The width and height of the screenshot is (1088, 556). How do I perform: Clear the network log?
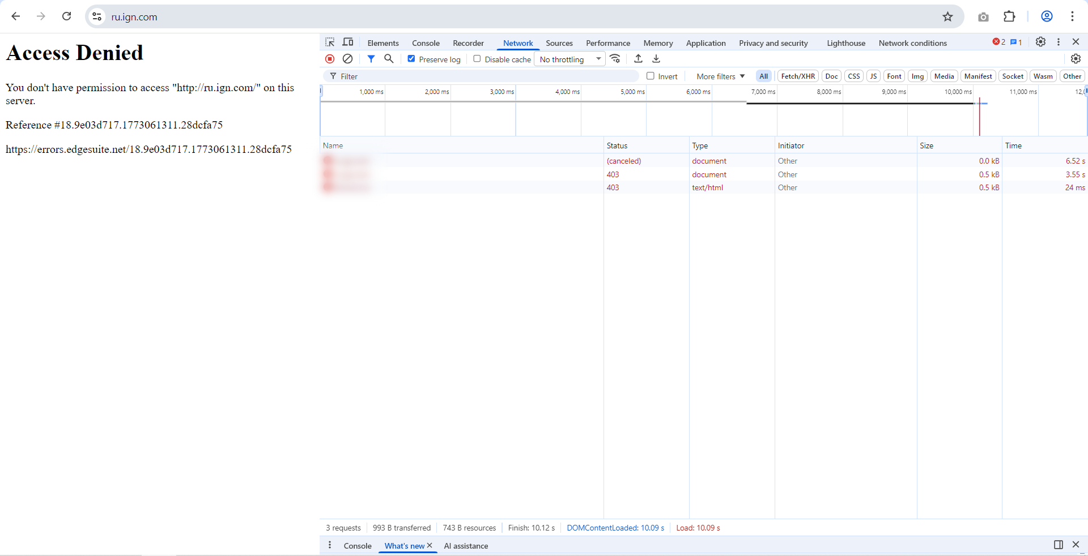point(348,59)
